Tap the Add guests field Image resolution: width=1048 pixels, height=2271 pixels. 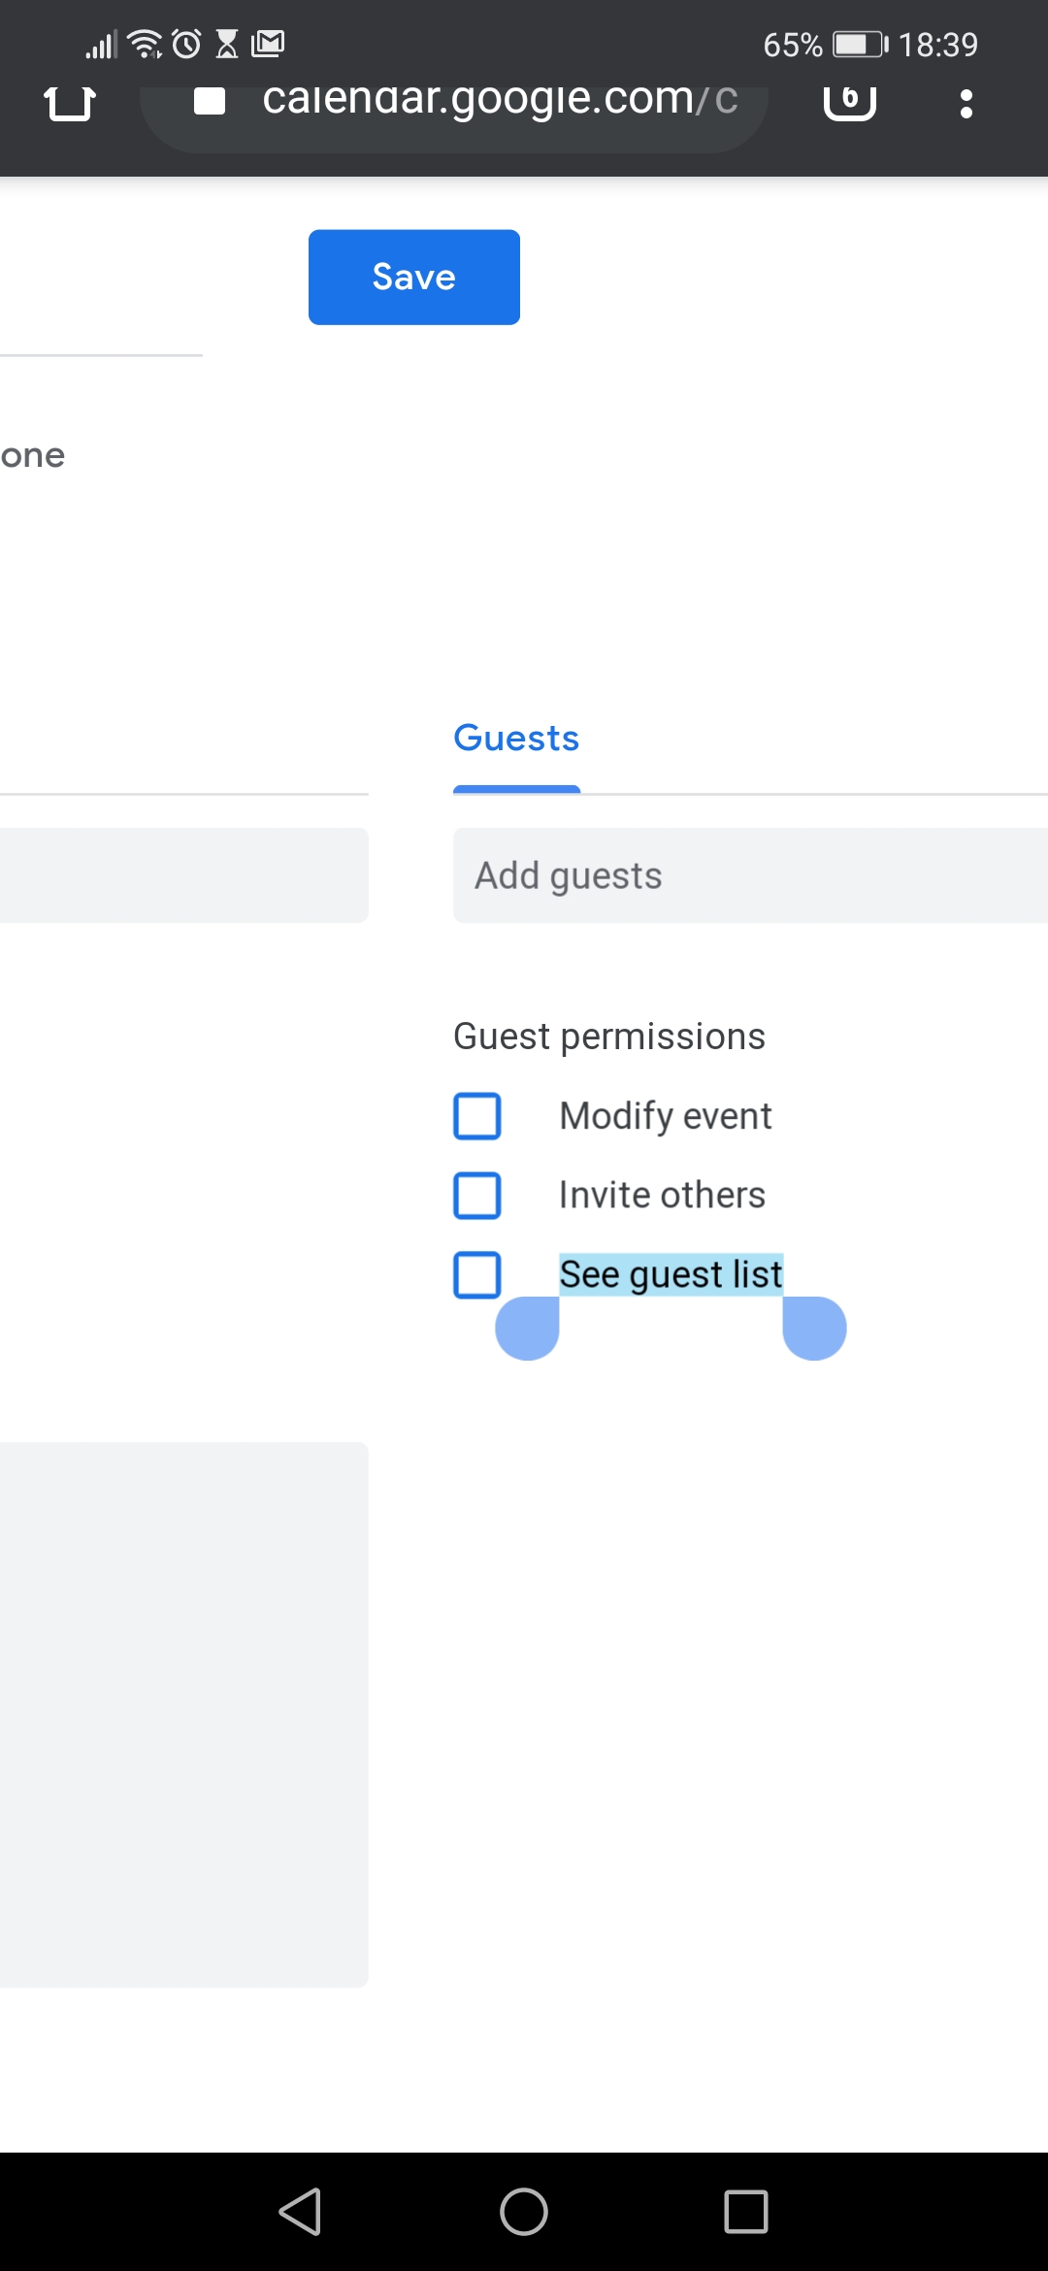(679, 874)
